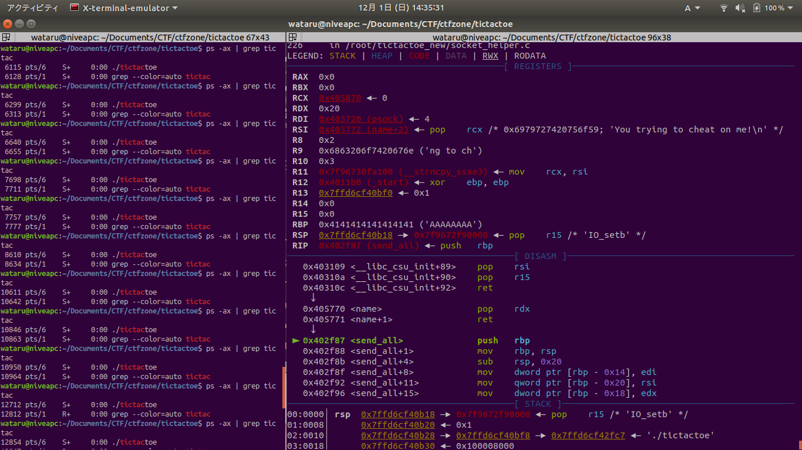Image resolution: width=802 pixels, height=450 pixels.
Task: Click disasm line 0x405771 <name+1> ret
Action: (x=398, y=319)
